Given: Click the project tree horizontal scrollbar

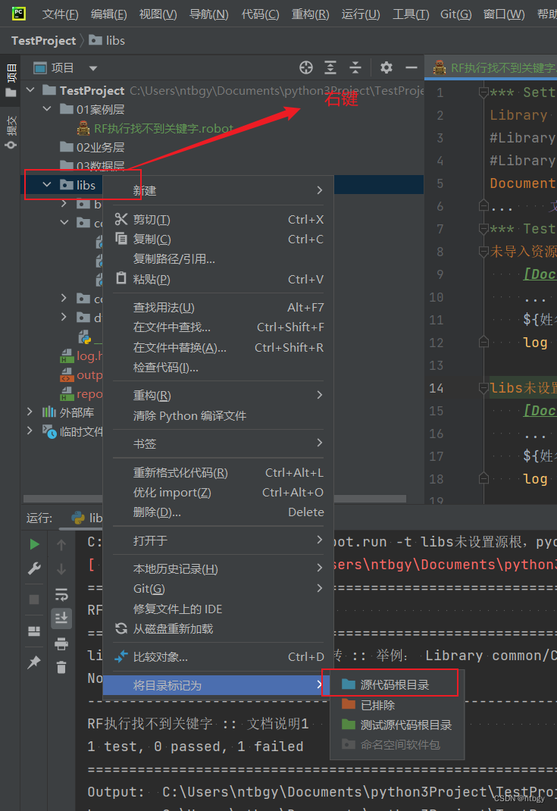Looking at the screenshot, I should [x=214, y=499].
